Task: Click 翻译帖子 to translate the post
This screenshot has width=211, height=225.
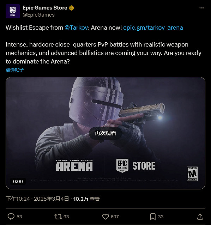Action: (15, 70)
